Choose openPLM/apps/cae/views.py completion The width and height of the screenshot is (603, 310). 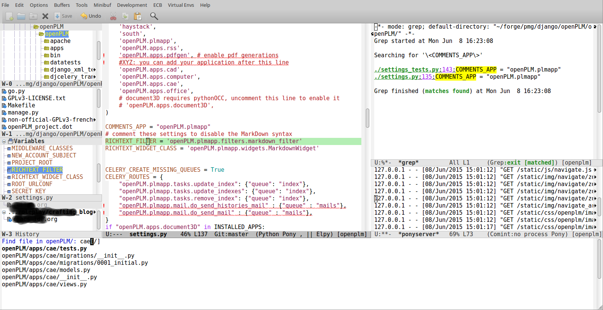(44, 284)
